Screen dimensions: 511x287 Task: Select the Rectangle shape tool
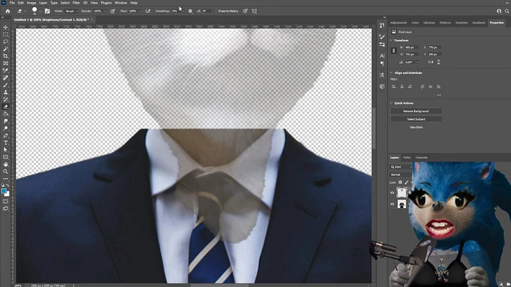click(x=6, y=157)
